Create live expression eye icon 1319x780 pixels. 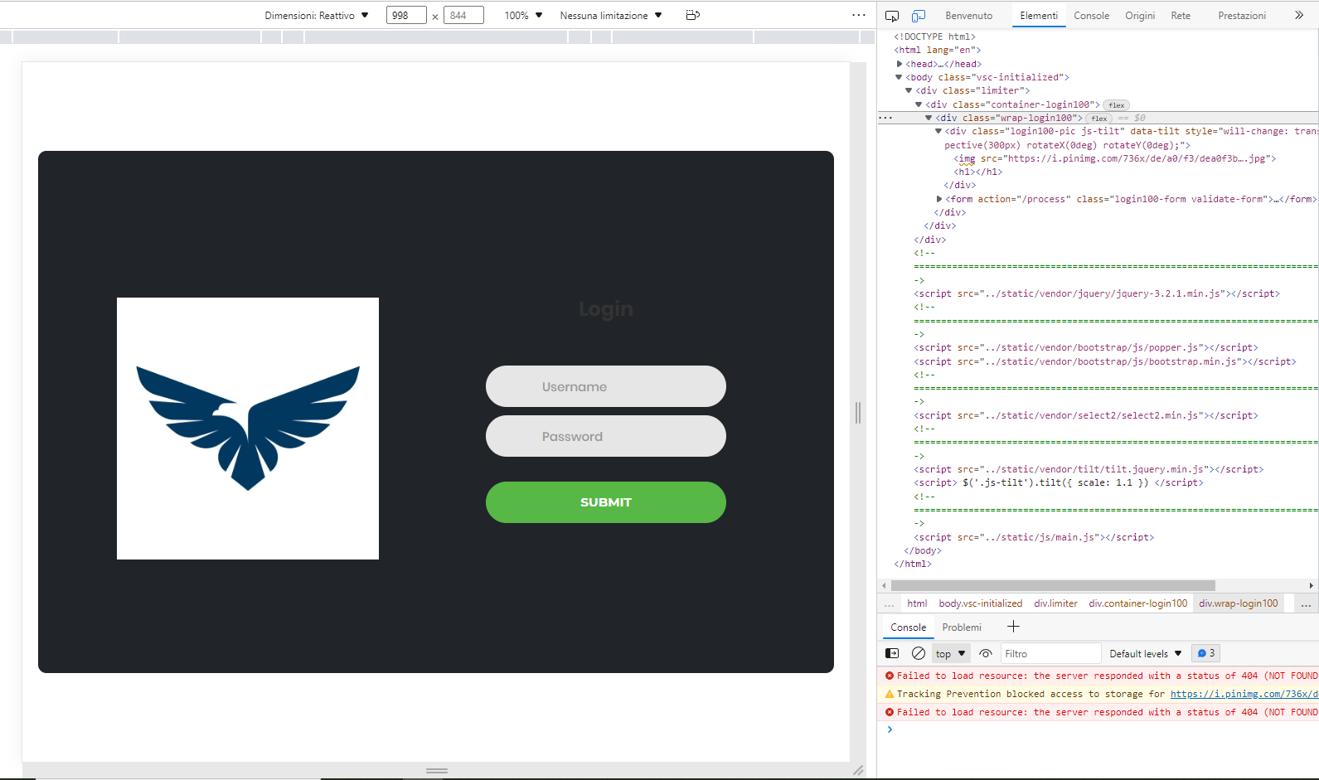(x=986, y=653)
